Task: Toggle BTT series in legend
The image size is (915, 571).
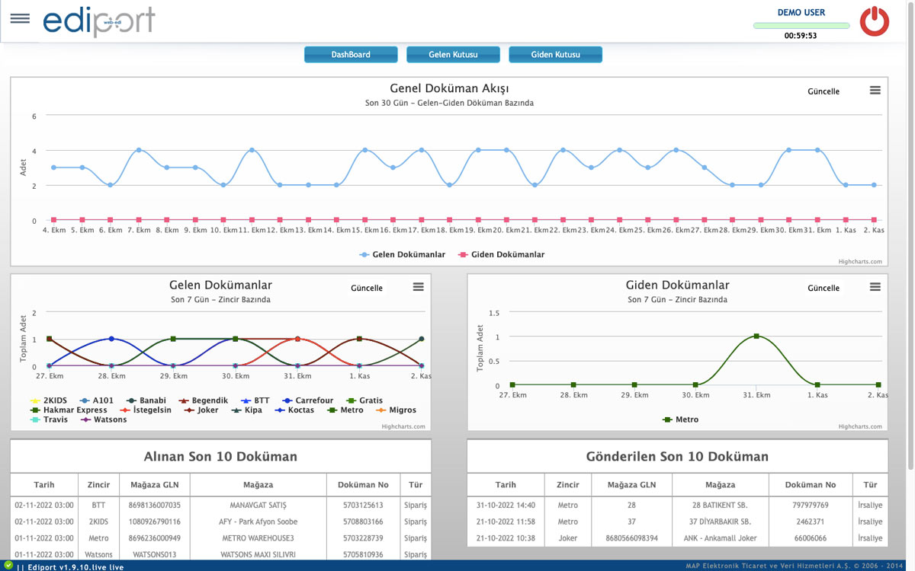Action: pos(255,400)
